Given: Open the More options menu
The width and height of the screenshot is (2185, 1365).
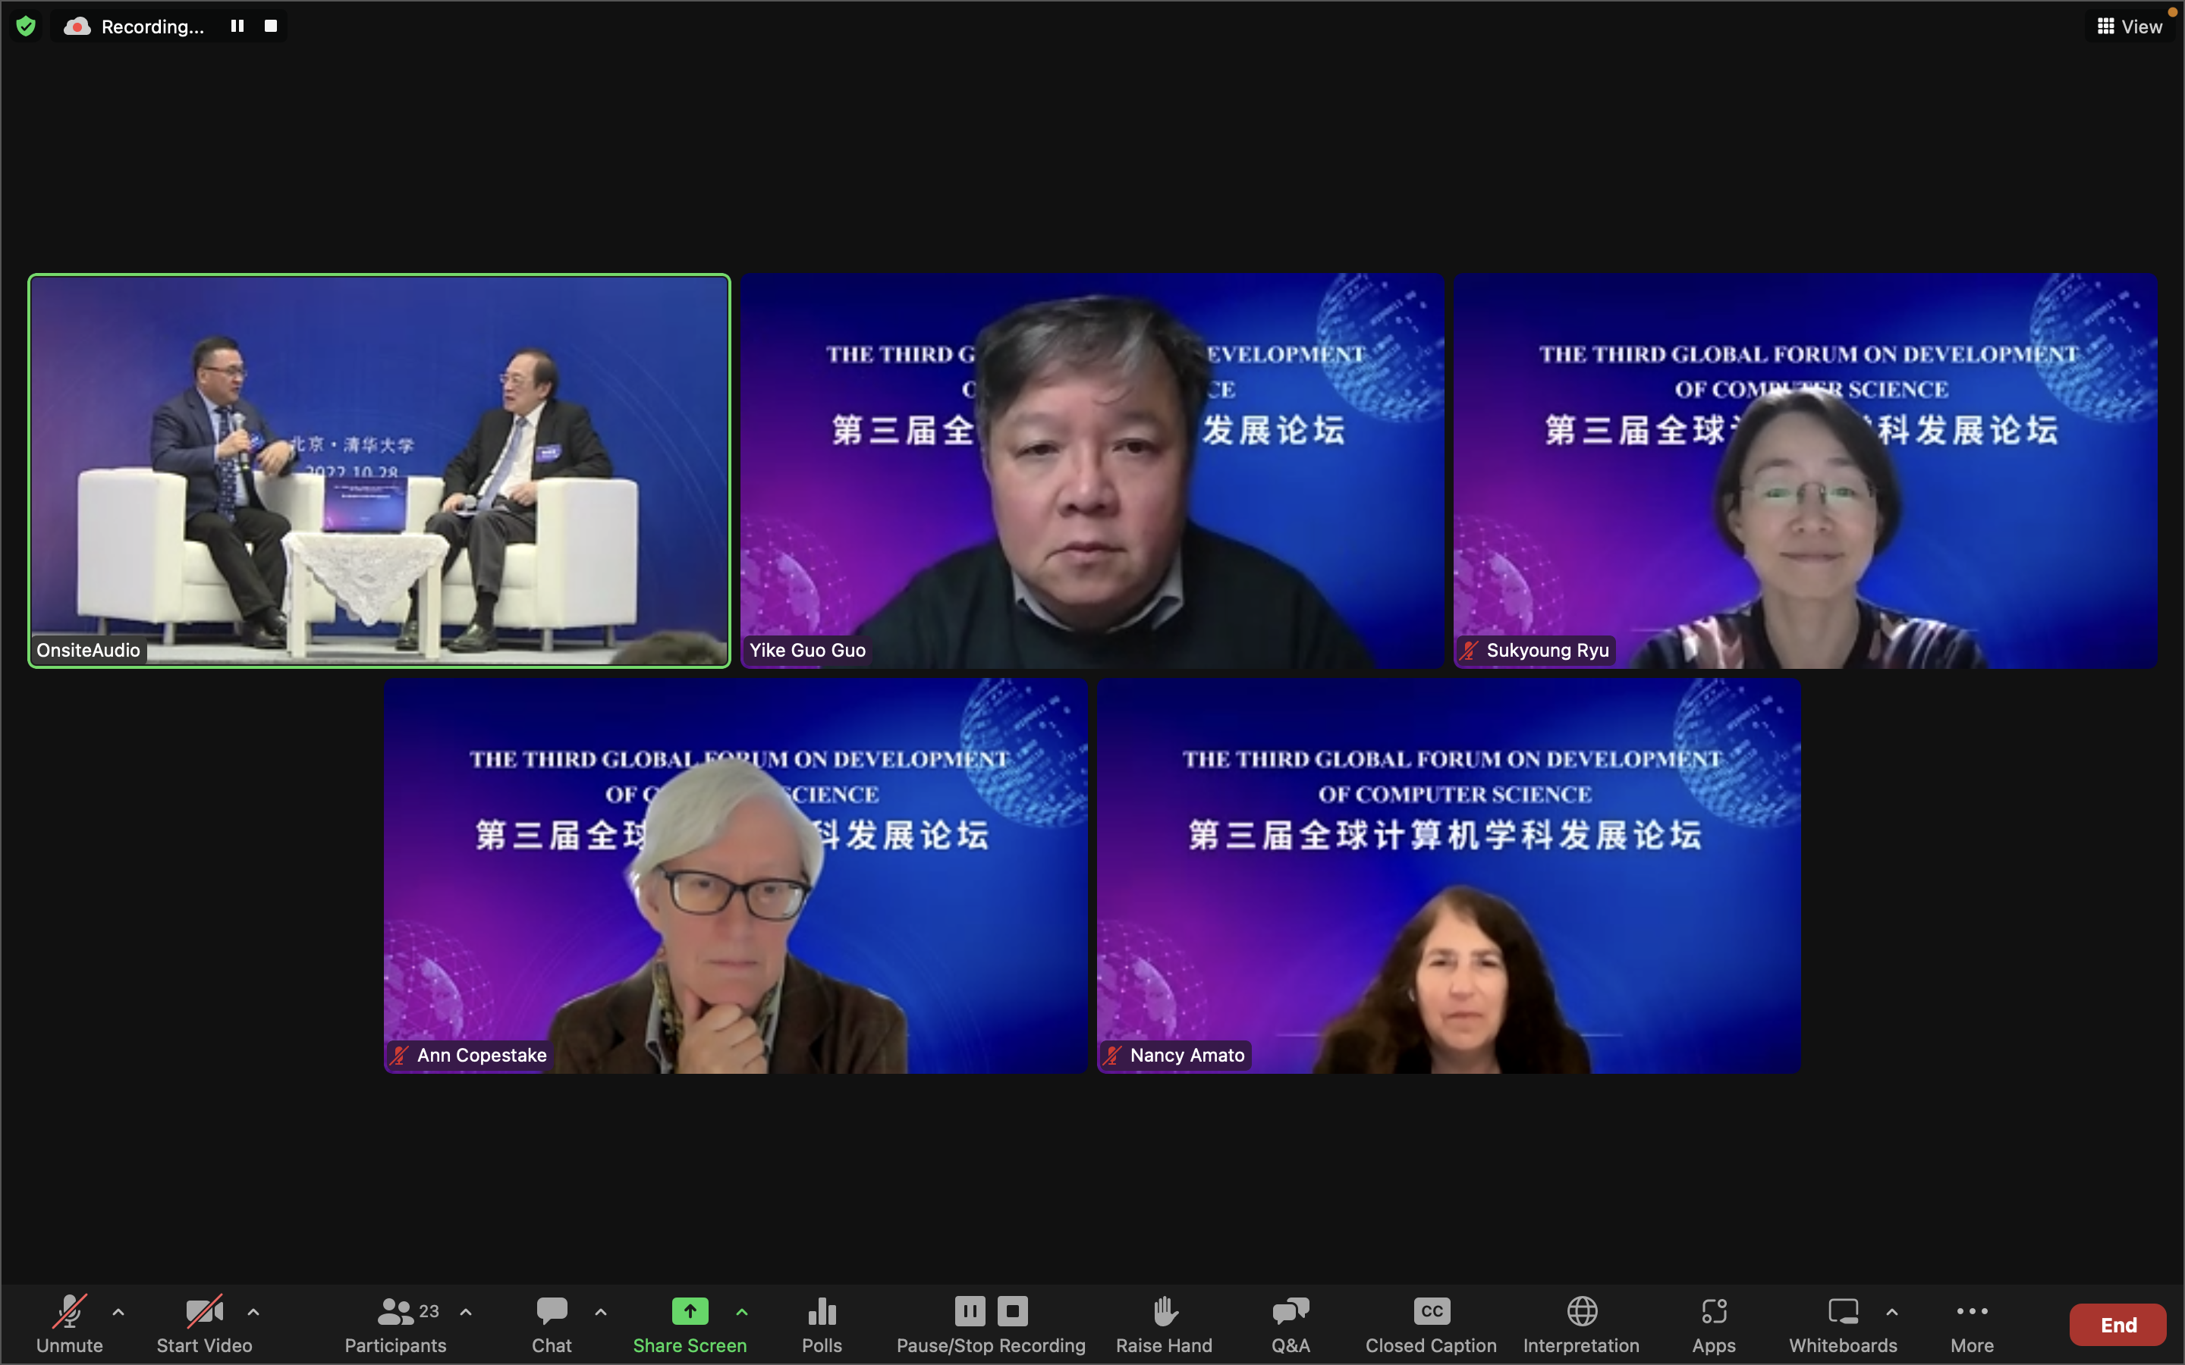Looking at the screenshot, I should [1971, 1323].
